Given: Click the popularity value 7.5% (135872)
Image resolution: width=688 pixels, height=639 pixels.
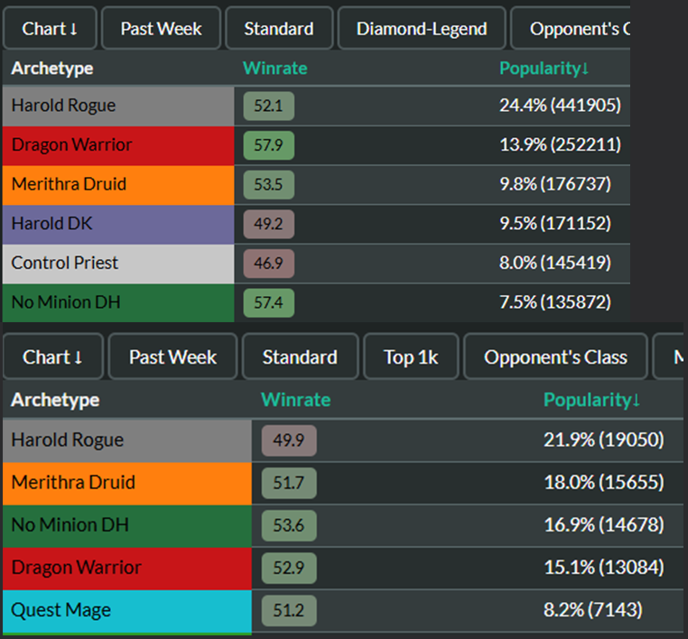Looking at the screenshot, I should [555, 301].
